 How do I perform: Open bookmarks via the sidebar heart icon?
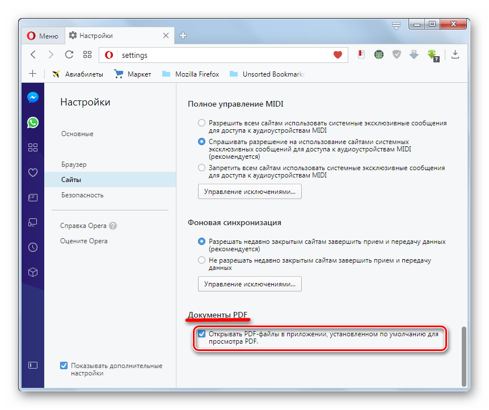pyautogui.click(x=32, y=172)
